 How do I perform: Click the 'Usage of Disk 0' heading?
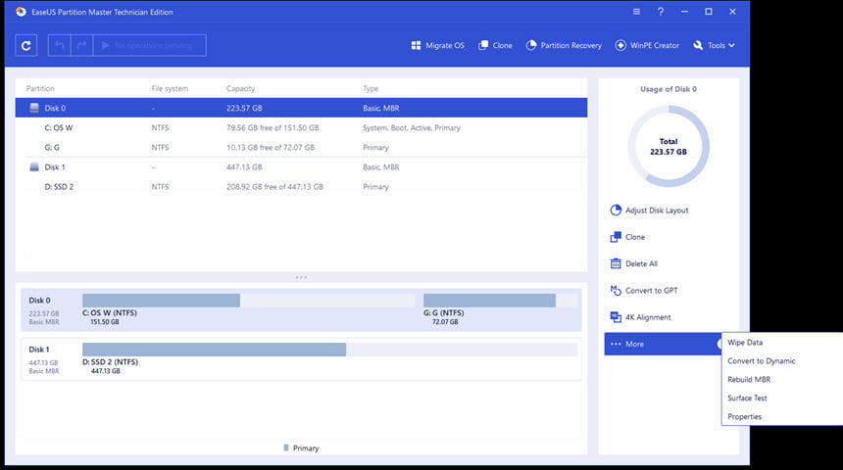tap(669, 89)
